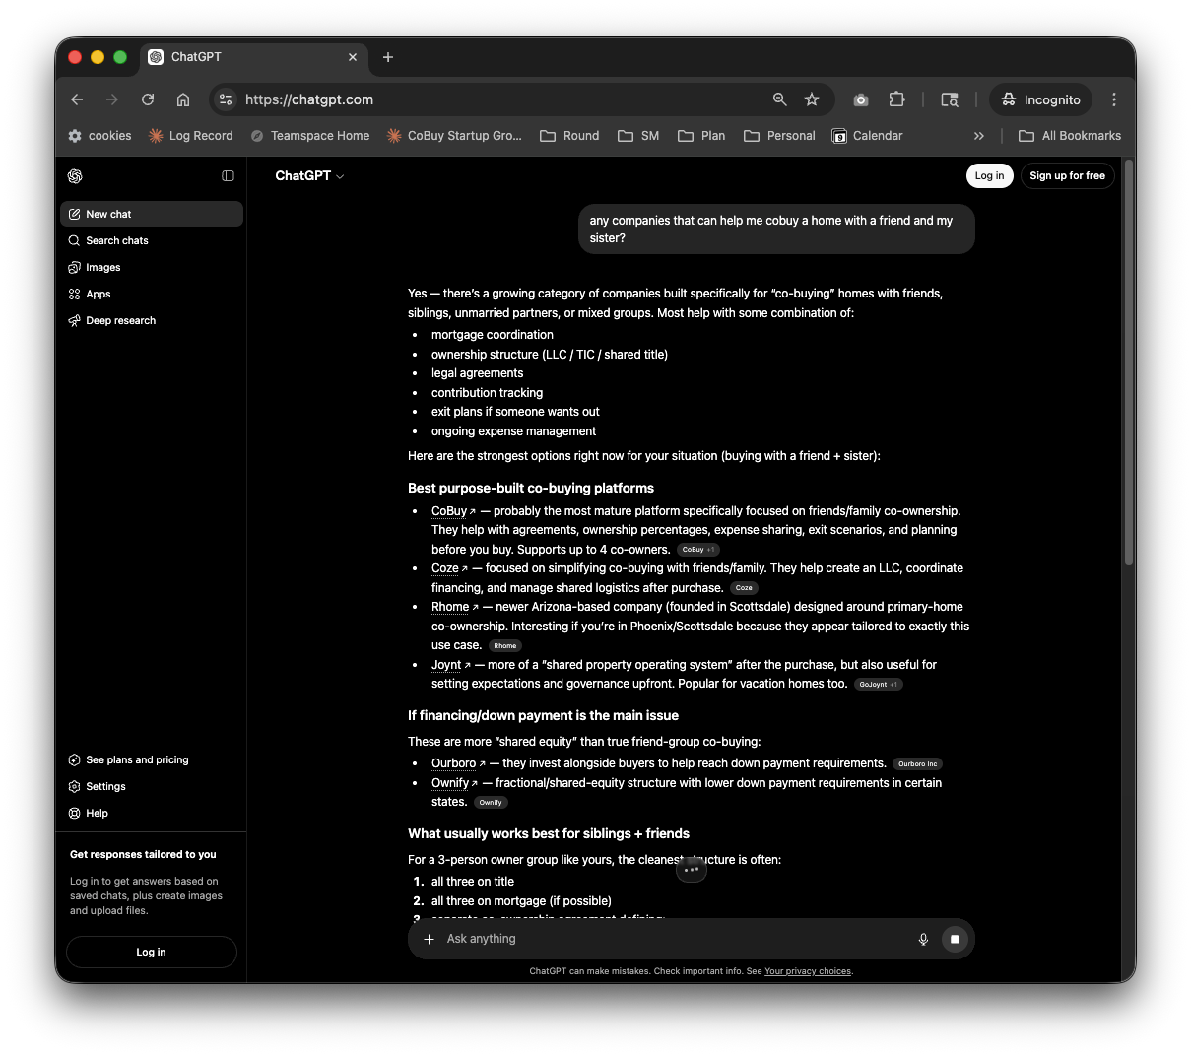Open All Bookmarks folder
The height and width of the screenshot is (1056, 1191).
(x=1070, y=136)
